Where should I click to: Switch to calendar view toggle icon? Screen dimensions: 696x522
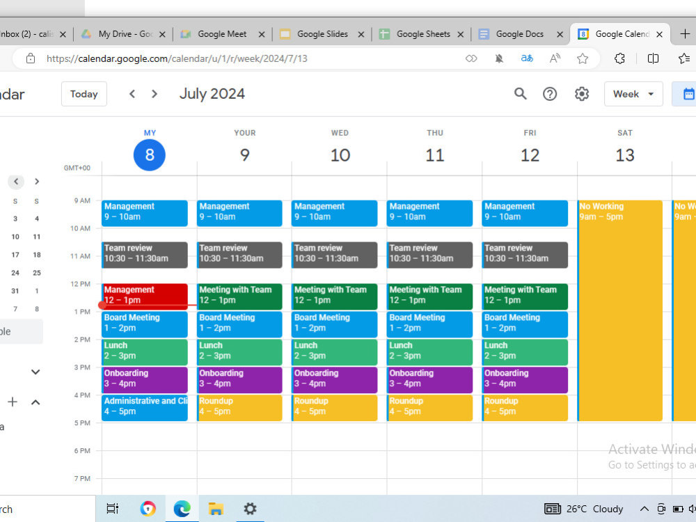(688, 94)
